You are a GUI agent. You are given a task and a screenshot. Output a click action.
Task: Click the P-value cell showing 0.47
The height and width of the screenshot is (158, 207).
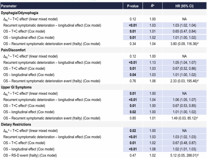click(133, 156)
